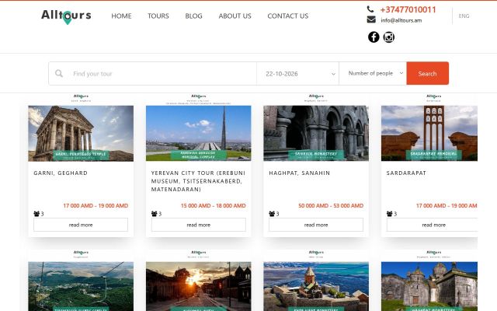This screenshot has width=497, height=311.
Task: Click price 15 000 AMD - 18 000 AMD
Action: click(x=214, y=205)
